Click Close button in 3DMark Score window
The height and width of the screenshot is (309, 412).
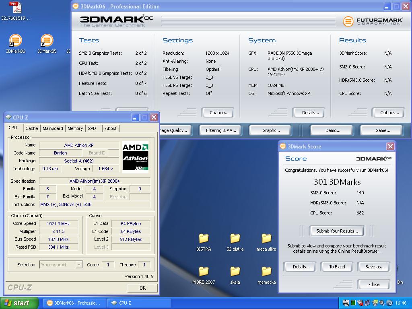pos(374,284)
